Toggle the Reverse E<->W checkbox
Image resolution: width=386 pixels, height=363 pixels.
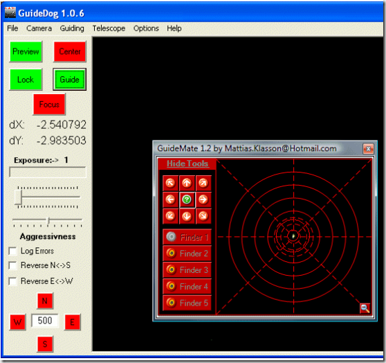[12, 281]
